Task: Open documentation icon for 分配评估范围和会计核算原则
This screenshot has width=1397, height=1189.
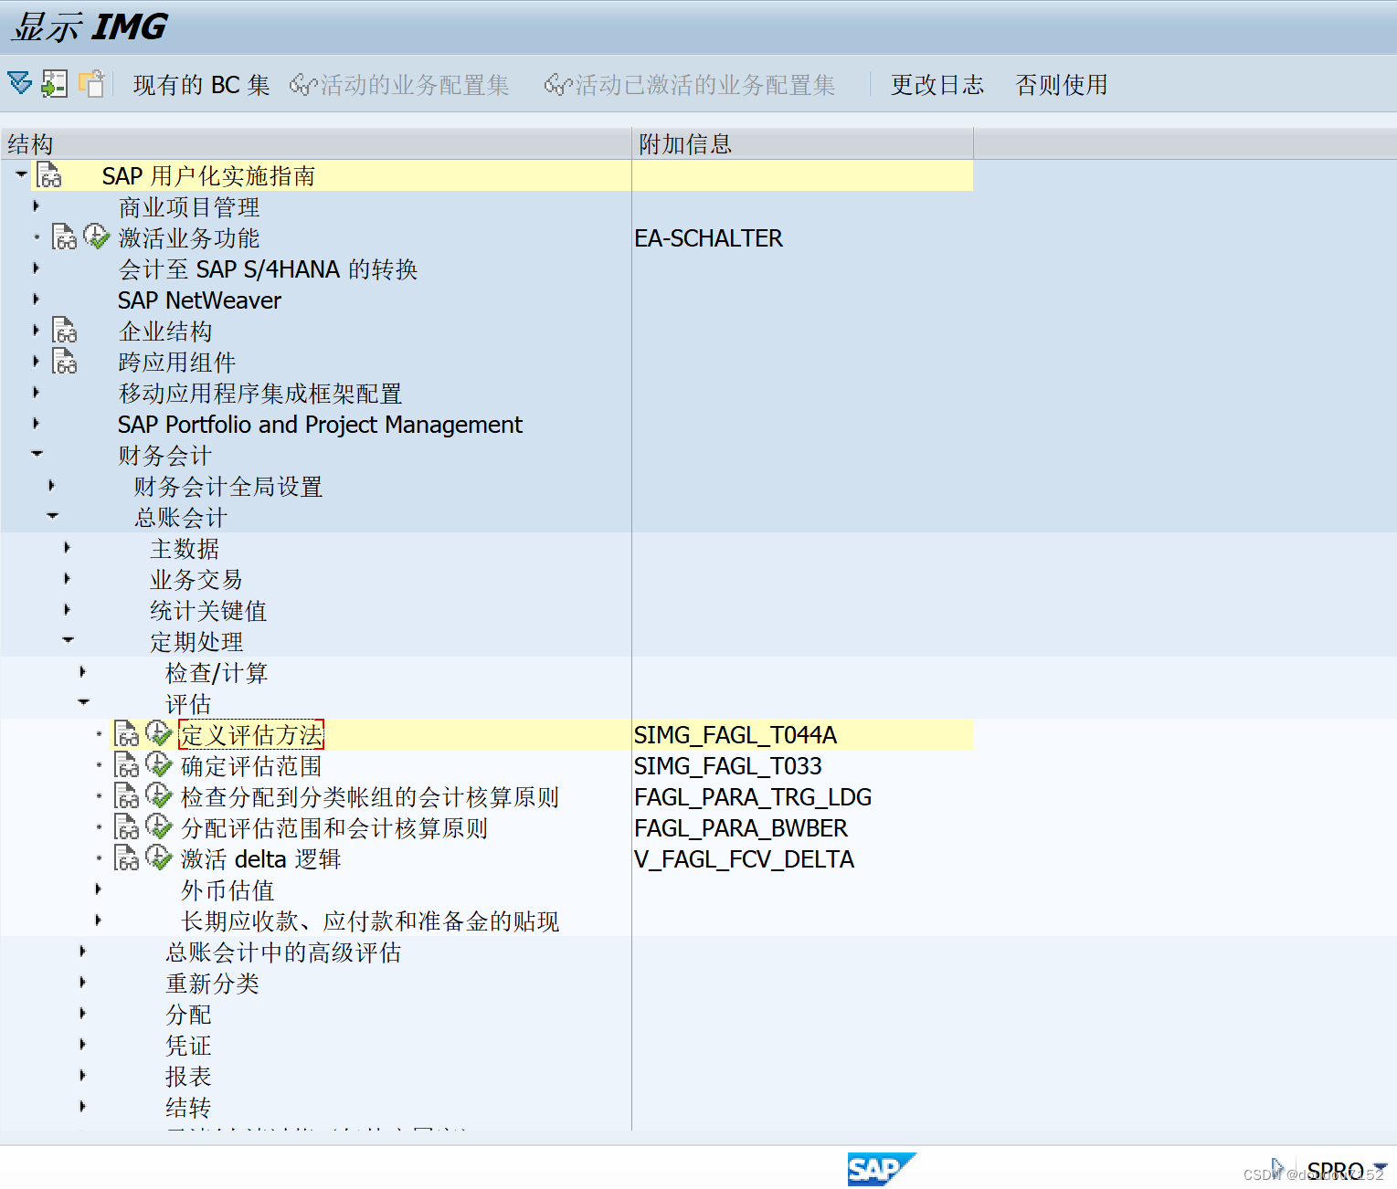Action: (126, 827)
